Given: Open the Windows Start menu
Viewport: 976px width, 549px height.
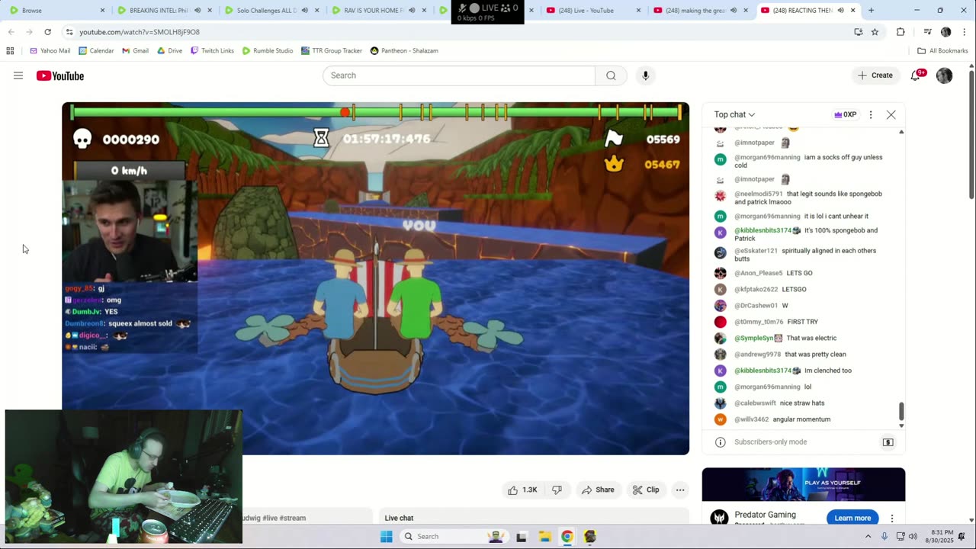Looking at the screenshot, I should [387, 537].
